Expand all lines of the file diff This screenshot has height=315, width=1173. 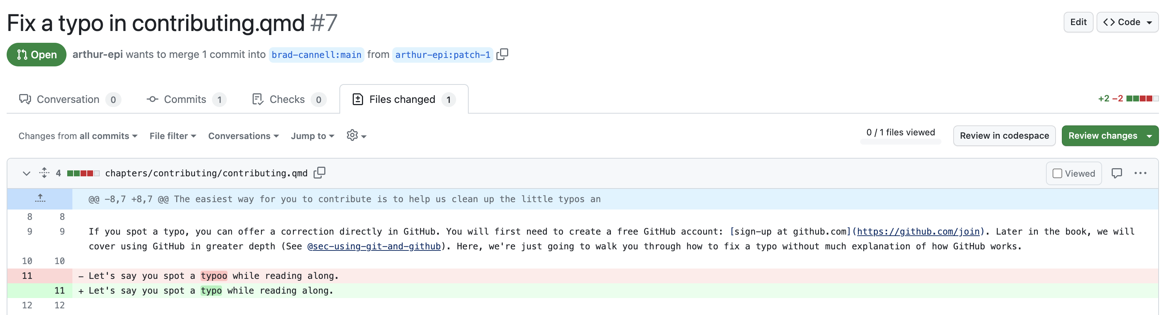[x=44, y=173]
